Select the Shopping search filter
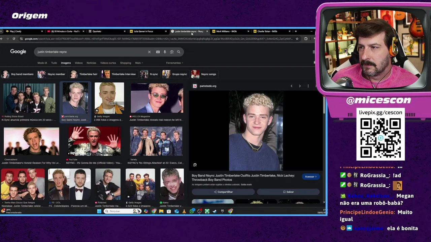The image size is (431, 242). click(x=126, y=63)
